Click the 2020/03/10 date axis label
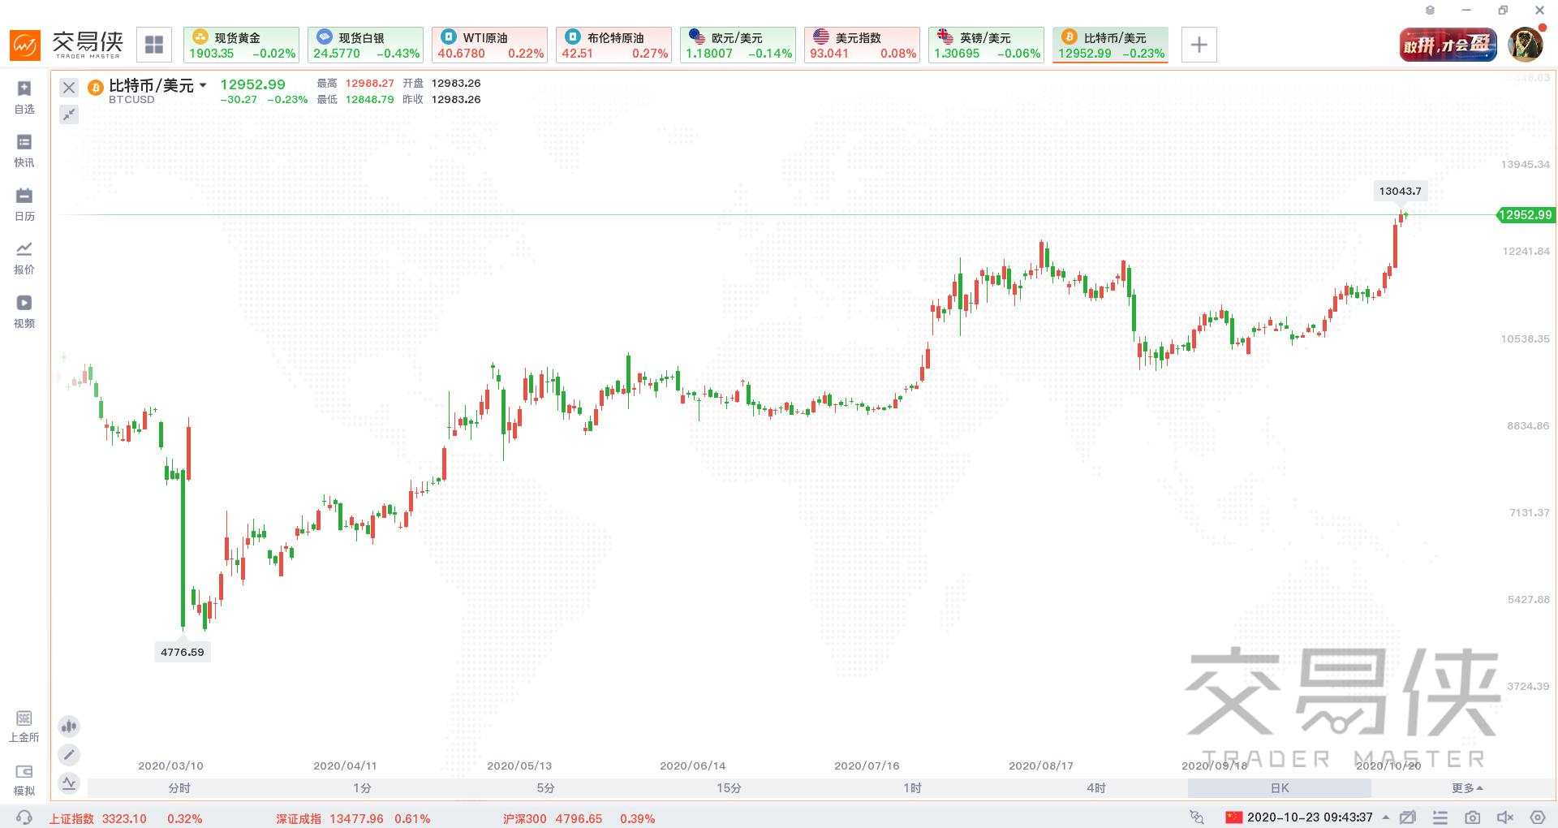Screen dimensions: 1558x828 coord(170,765)
